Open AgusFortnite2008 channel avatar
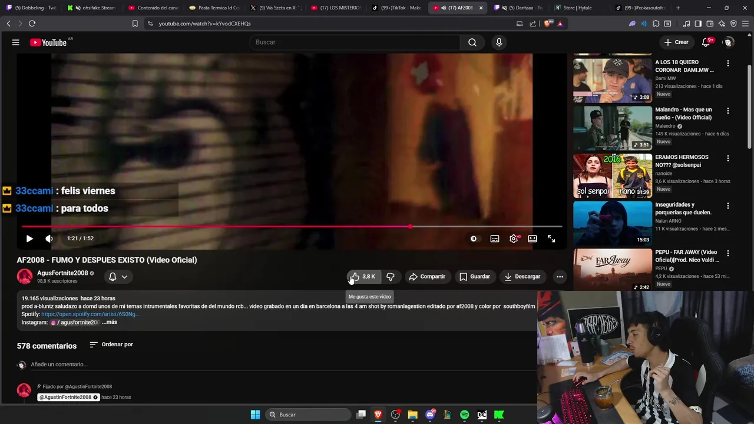This screenshot has height=424, width=754. [x=25, y=277]
